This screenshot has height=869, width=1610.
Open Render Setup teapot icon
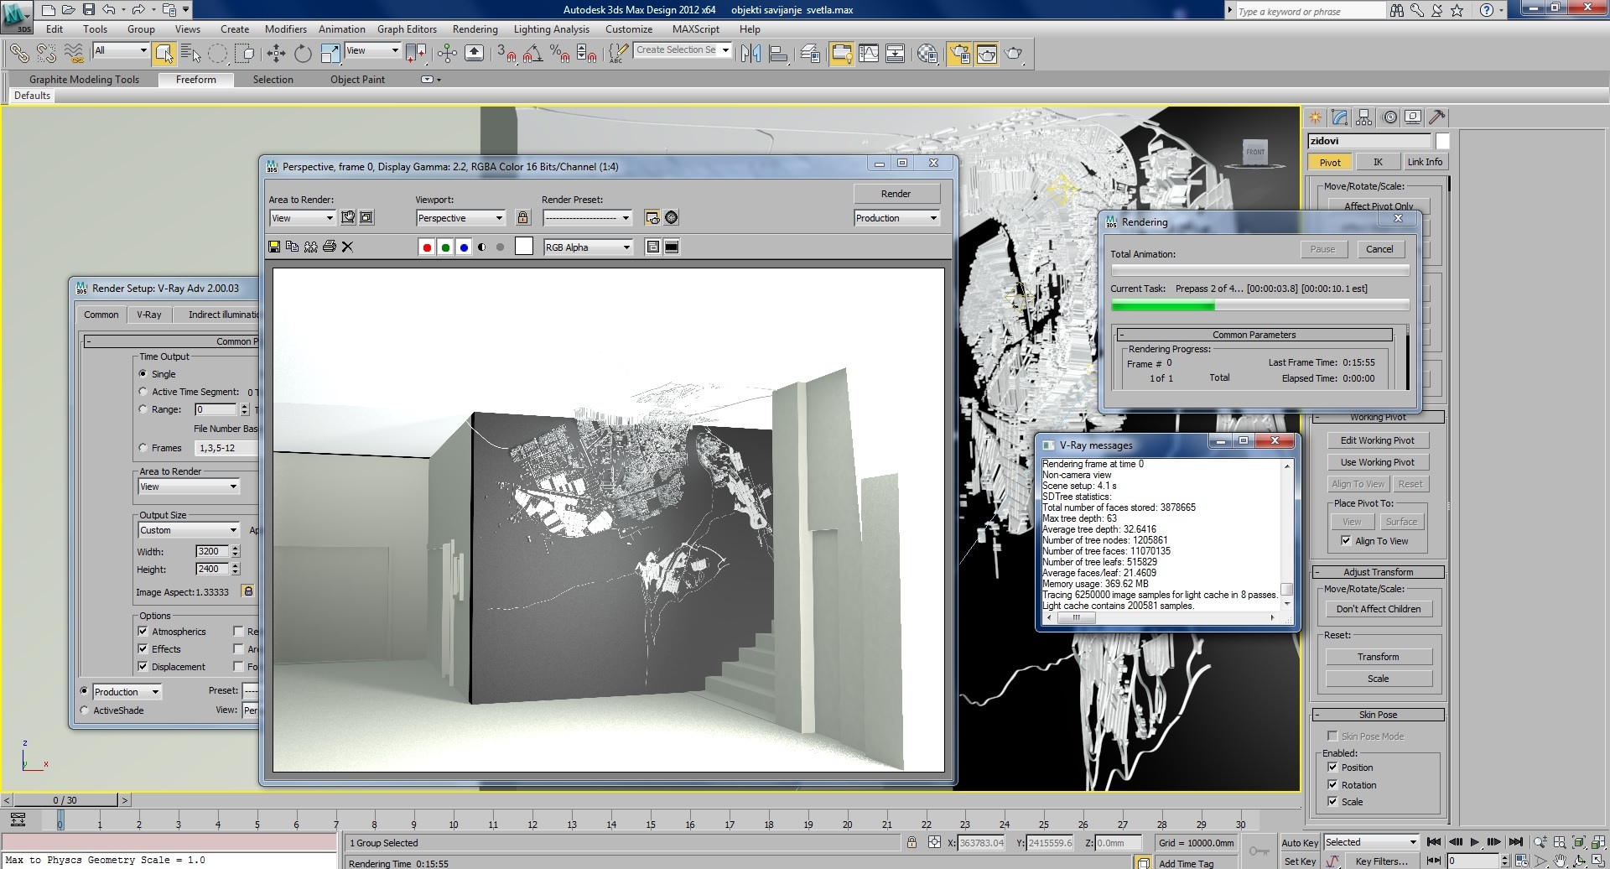959,54
